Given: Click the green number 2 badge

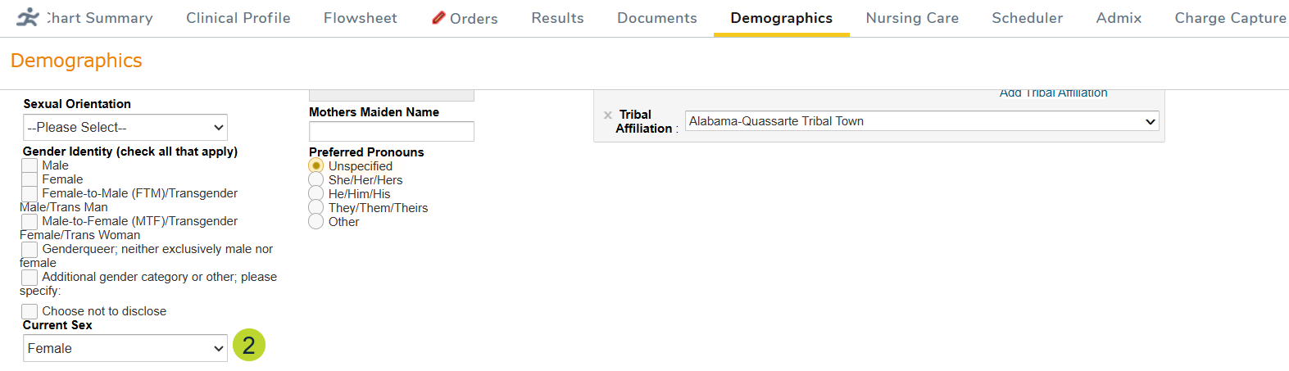Looking at the screenshot, I should [249, 345].
